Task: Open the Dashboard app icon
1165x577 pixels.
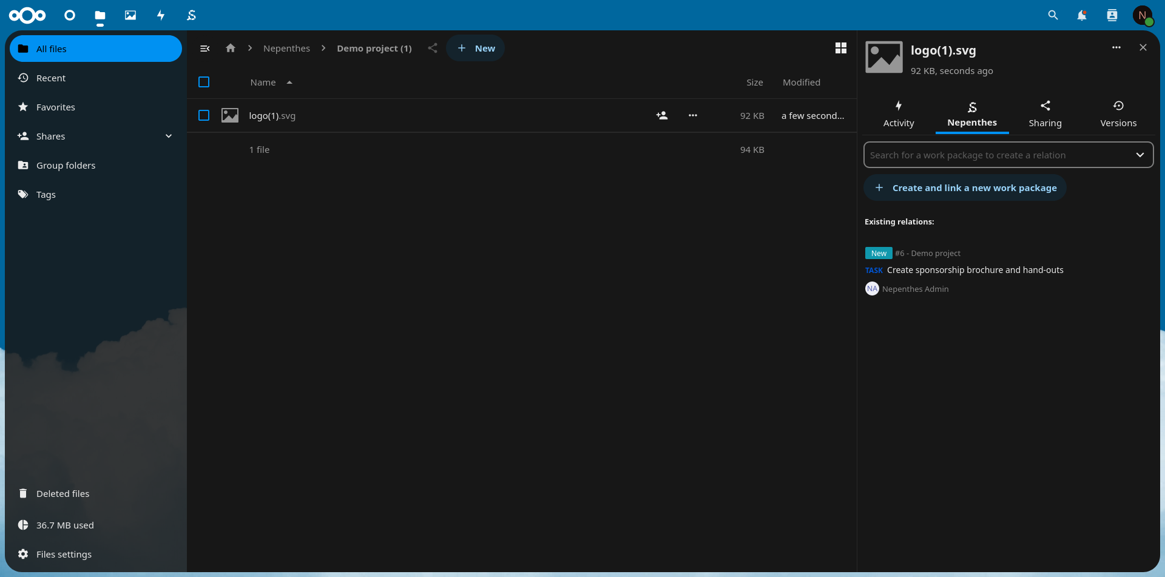Action: coord(70,15)
